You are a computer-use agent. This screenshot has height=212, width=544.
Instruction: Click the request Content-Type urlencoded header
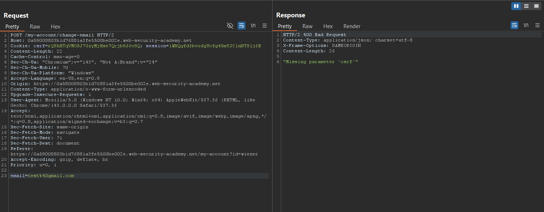coord(78,89)
